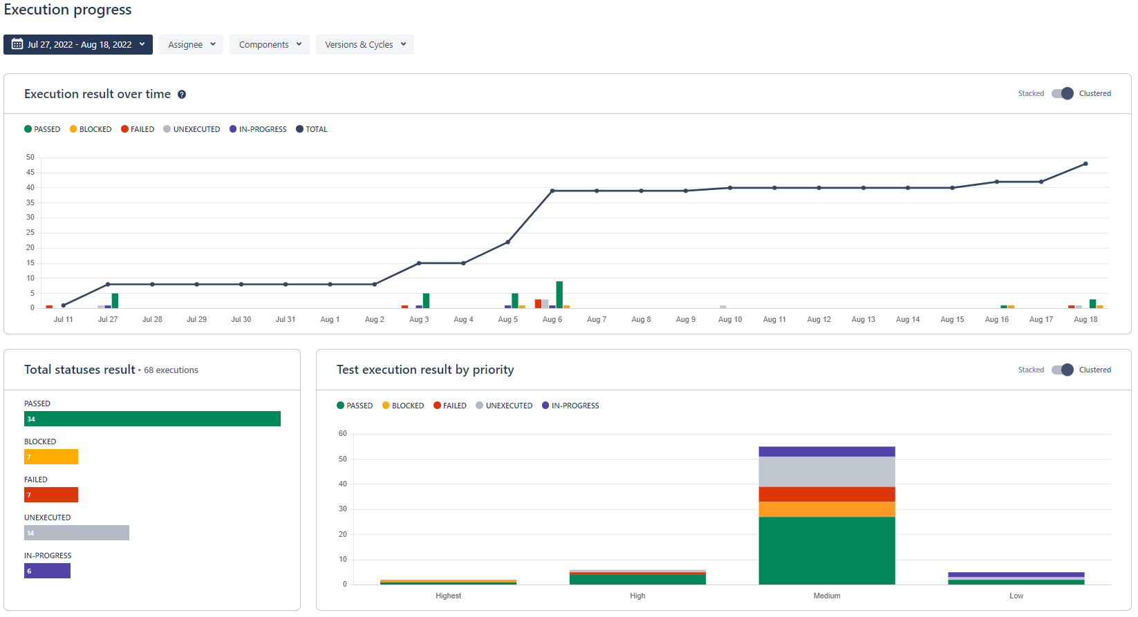The height and width of the screenshot is (617, 1138).
Task: Click the Aug 18 total data point
Action: tap(1085, 164)
